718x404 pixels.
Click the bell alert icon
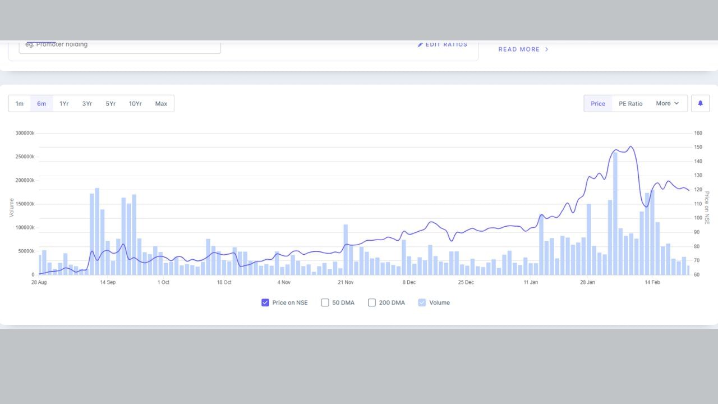pos(701,103)
